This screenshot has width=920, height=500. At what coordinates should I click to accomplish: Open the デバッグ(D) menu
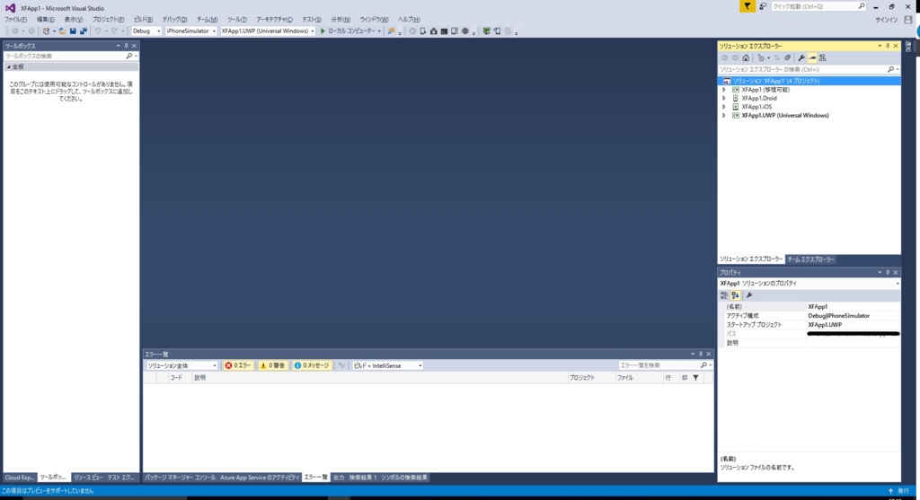[175, 20]
